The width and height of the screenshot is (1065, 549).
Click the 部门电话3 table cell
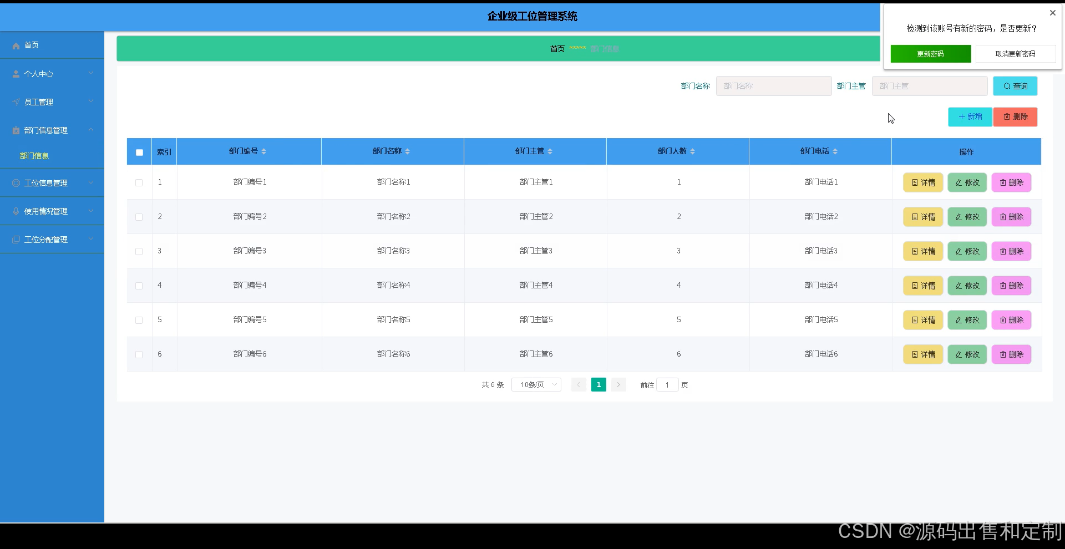point(821,251)
